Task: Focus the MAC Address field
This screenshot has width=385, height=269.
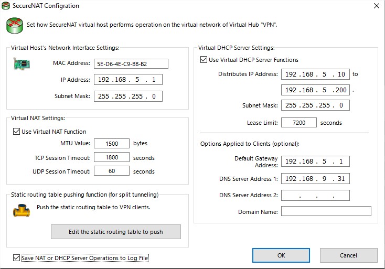Action: coord(131,64)
